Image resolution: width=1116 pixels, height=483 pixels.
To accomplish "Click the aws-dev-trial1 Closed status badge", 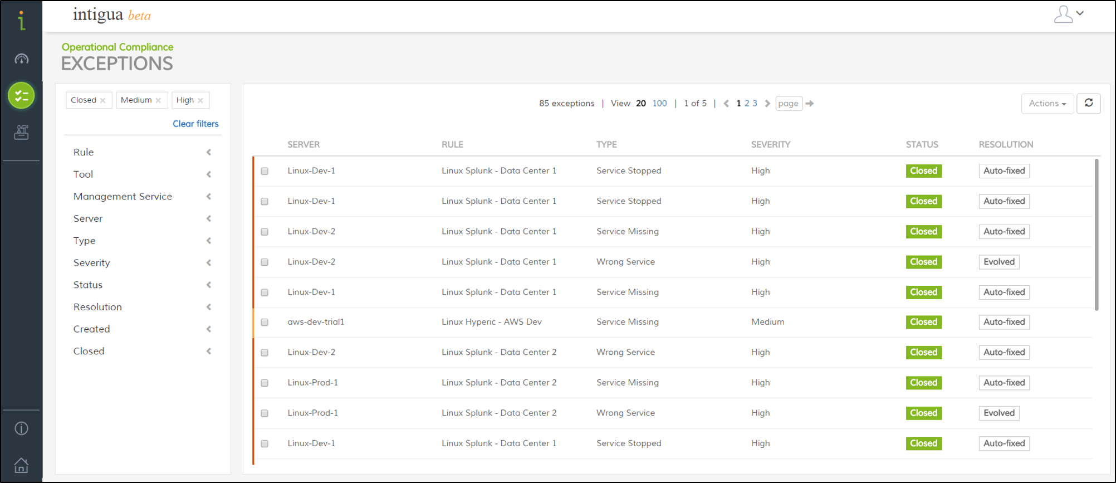I will pyautogui.click(x=923, y=322).
